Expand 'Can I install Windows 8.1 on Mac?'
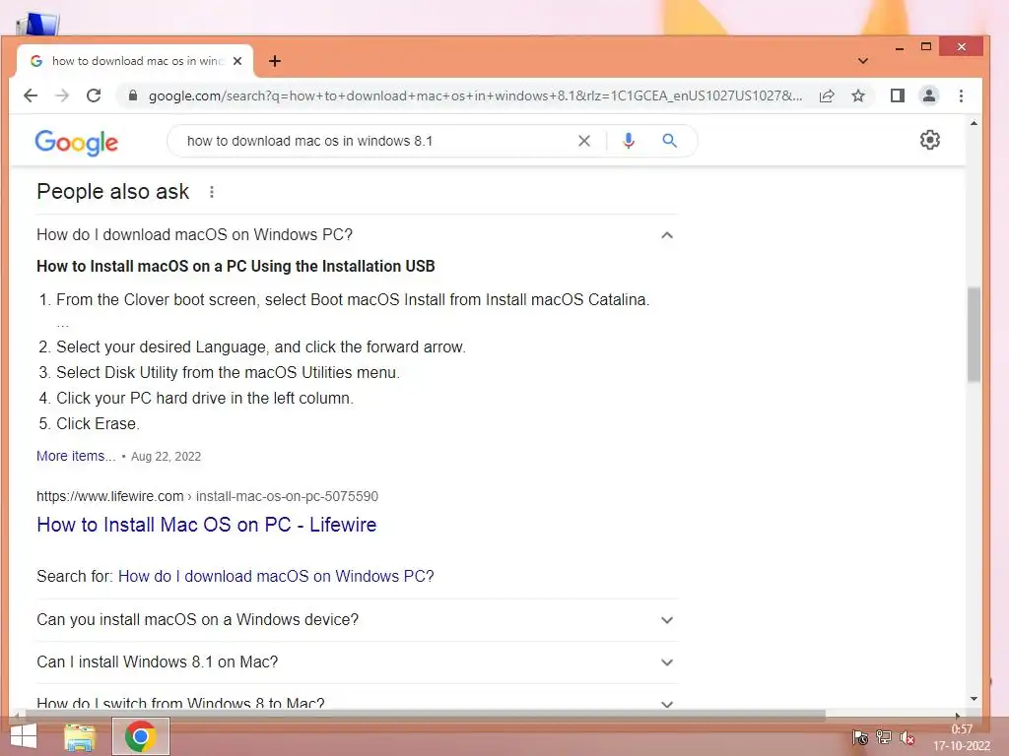 [x=357, y=662]
